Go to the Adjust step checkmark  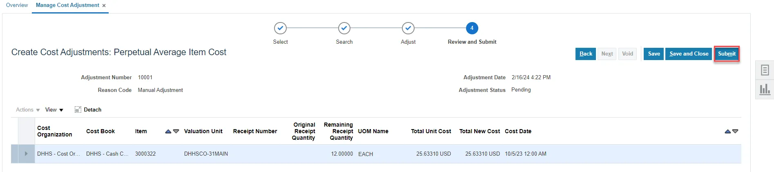click(408, 28)
